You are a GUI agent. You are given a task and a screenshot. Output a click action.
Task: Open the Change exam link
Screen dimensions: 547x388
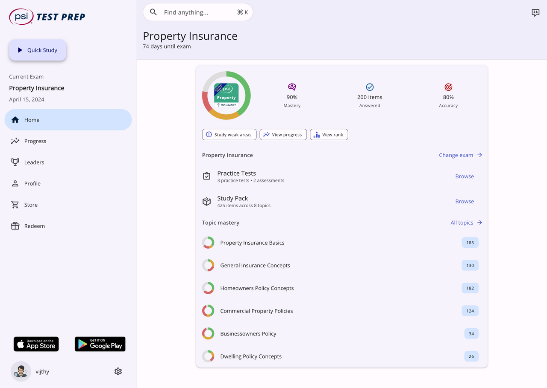point(460,155)
